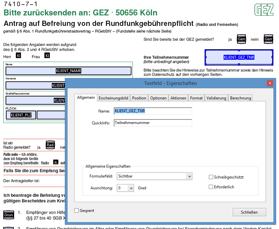Select the 'nein' radio field for GEZ gemeldet
This screenshot has height=229, width=279.
[x=268, y=39]
